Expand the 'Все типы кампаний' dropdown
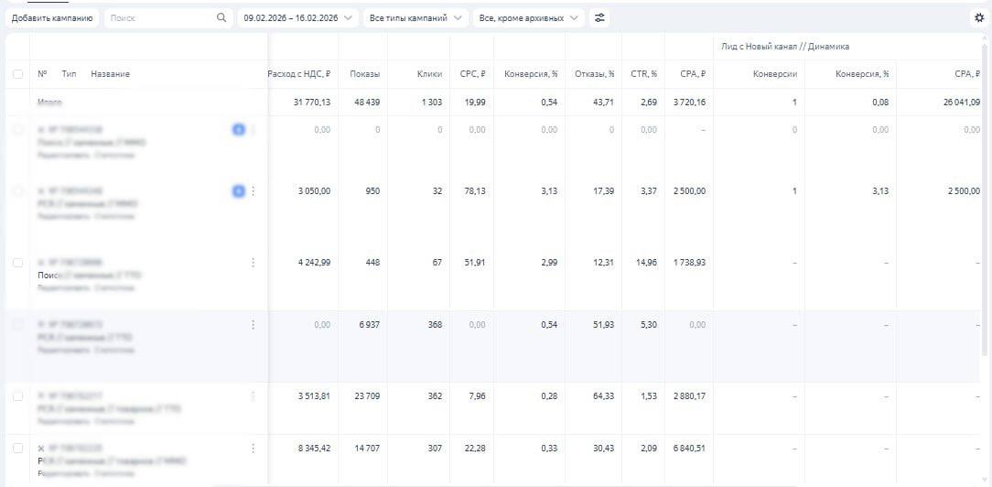 [x=415, y=17]
